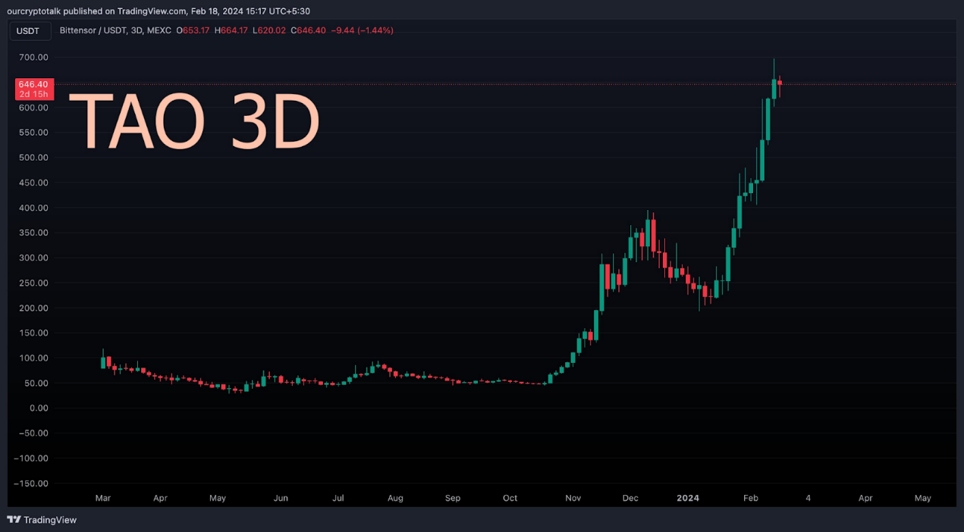Click the Feb label on time axis
This screenshot has width=964, height=532.
[x=750, y=498]
